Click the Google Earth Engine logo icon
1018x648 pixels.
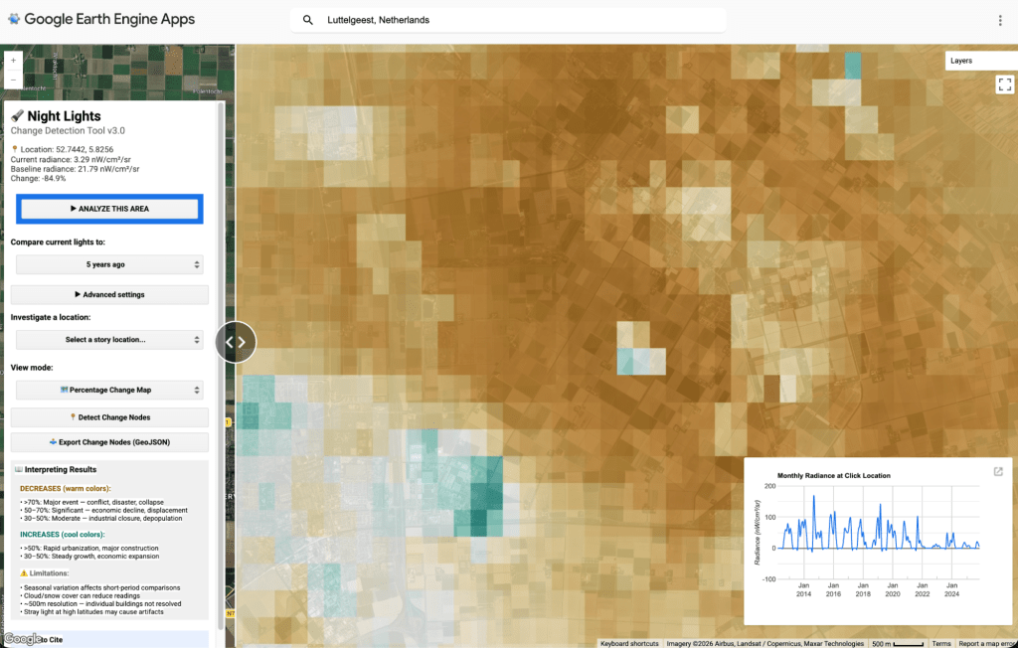pos(14,20)
